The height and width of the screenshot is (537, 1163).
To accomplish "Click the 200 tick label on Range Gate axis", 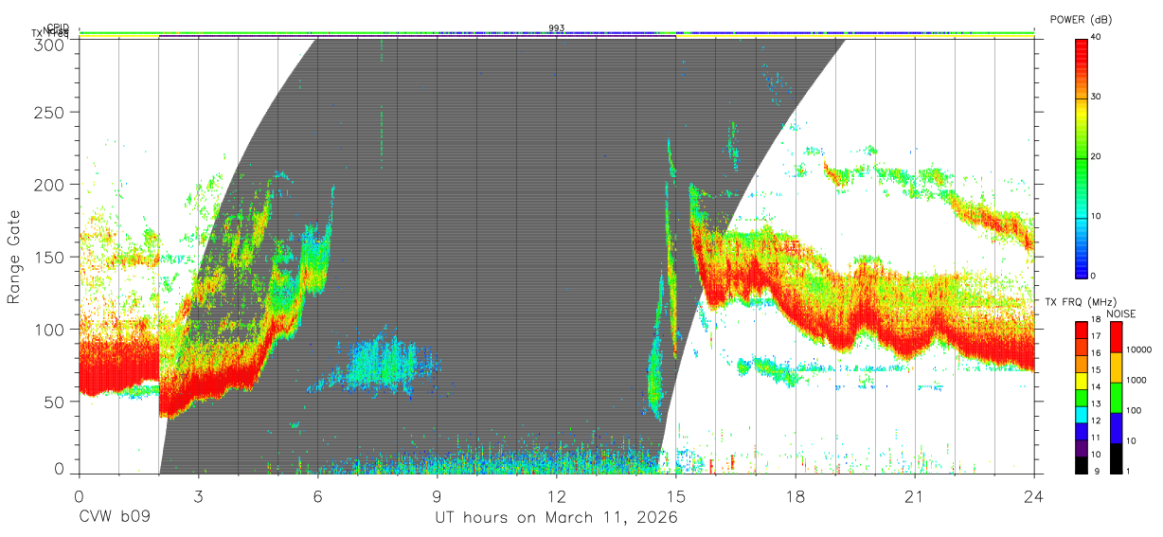I will tap(51, 185).
